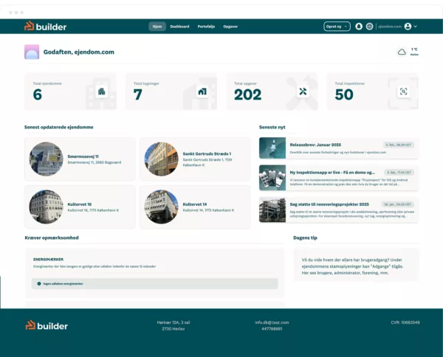Click the footer address Hørkær 12A
443x357 pixels.
(174, 322)
